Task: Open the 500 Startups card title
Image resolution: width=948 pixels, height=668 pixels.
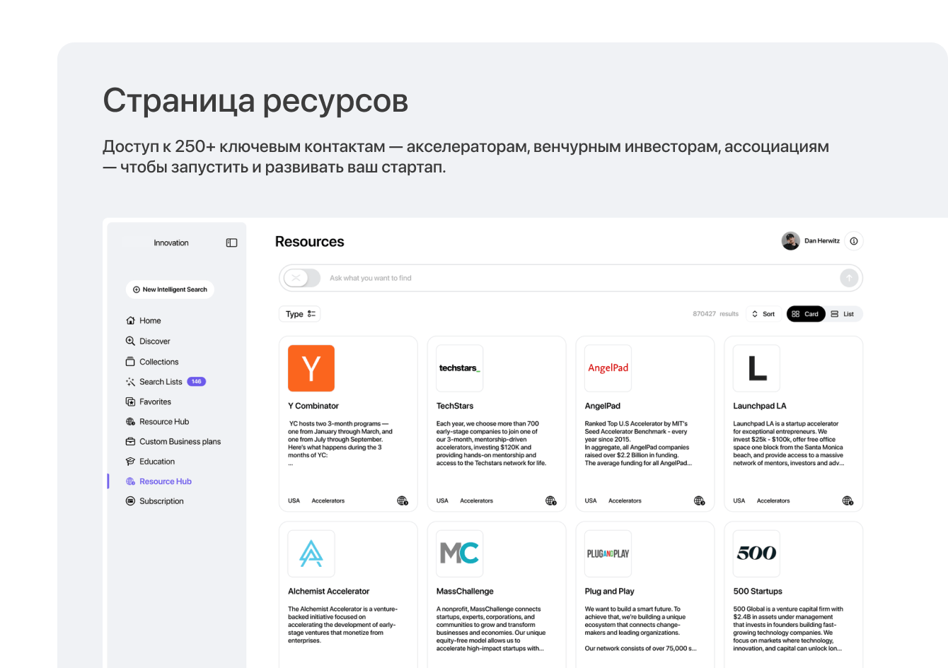Action: tap(758, 591)
